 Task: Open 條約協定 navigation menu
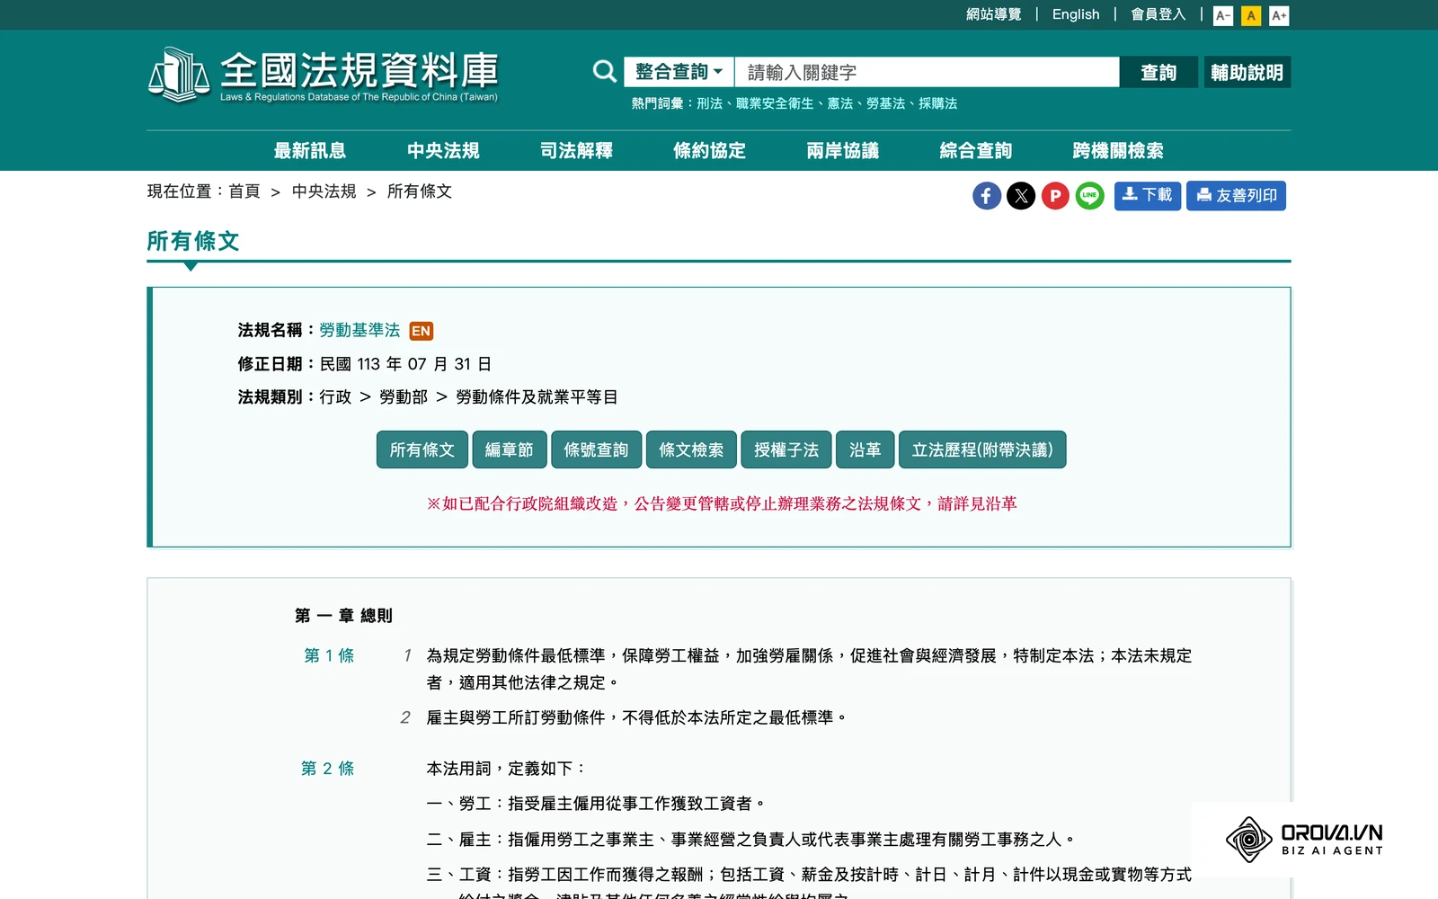pyautogui.click(x=709, y=151)
